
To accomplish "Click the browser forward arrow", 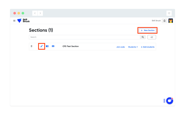I will [x=40, y=13].
